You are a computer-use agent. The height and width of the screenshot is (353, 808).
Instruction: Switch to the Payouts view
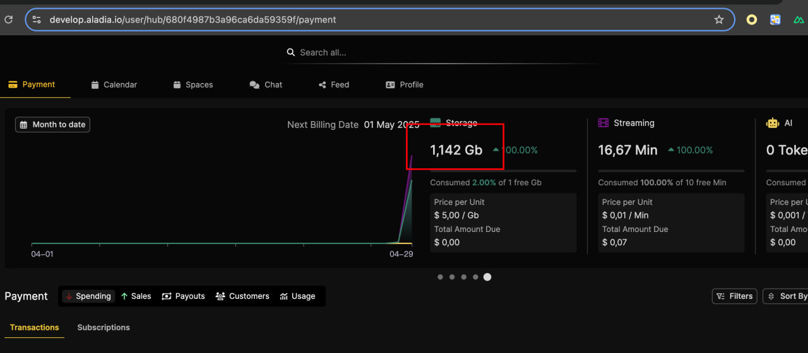183,296
